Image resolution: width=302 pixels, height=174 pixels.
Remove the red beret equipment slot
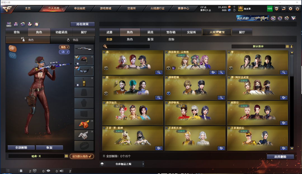click(x=92, y=57)
